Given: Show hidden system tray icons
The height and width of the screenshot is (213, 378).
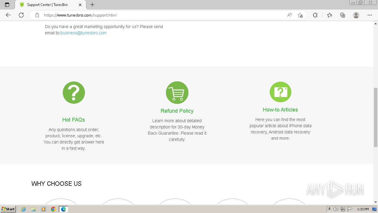Looking at the screenshot, I should [329, 209].
